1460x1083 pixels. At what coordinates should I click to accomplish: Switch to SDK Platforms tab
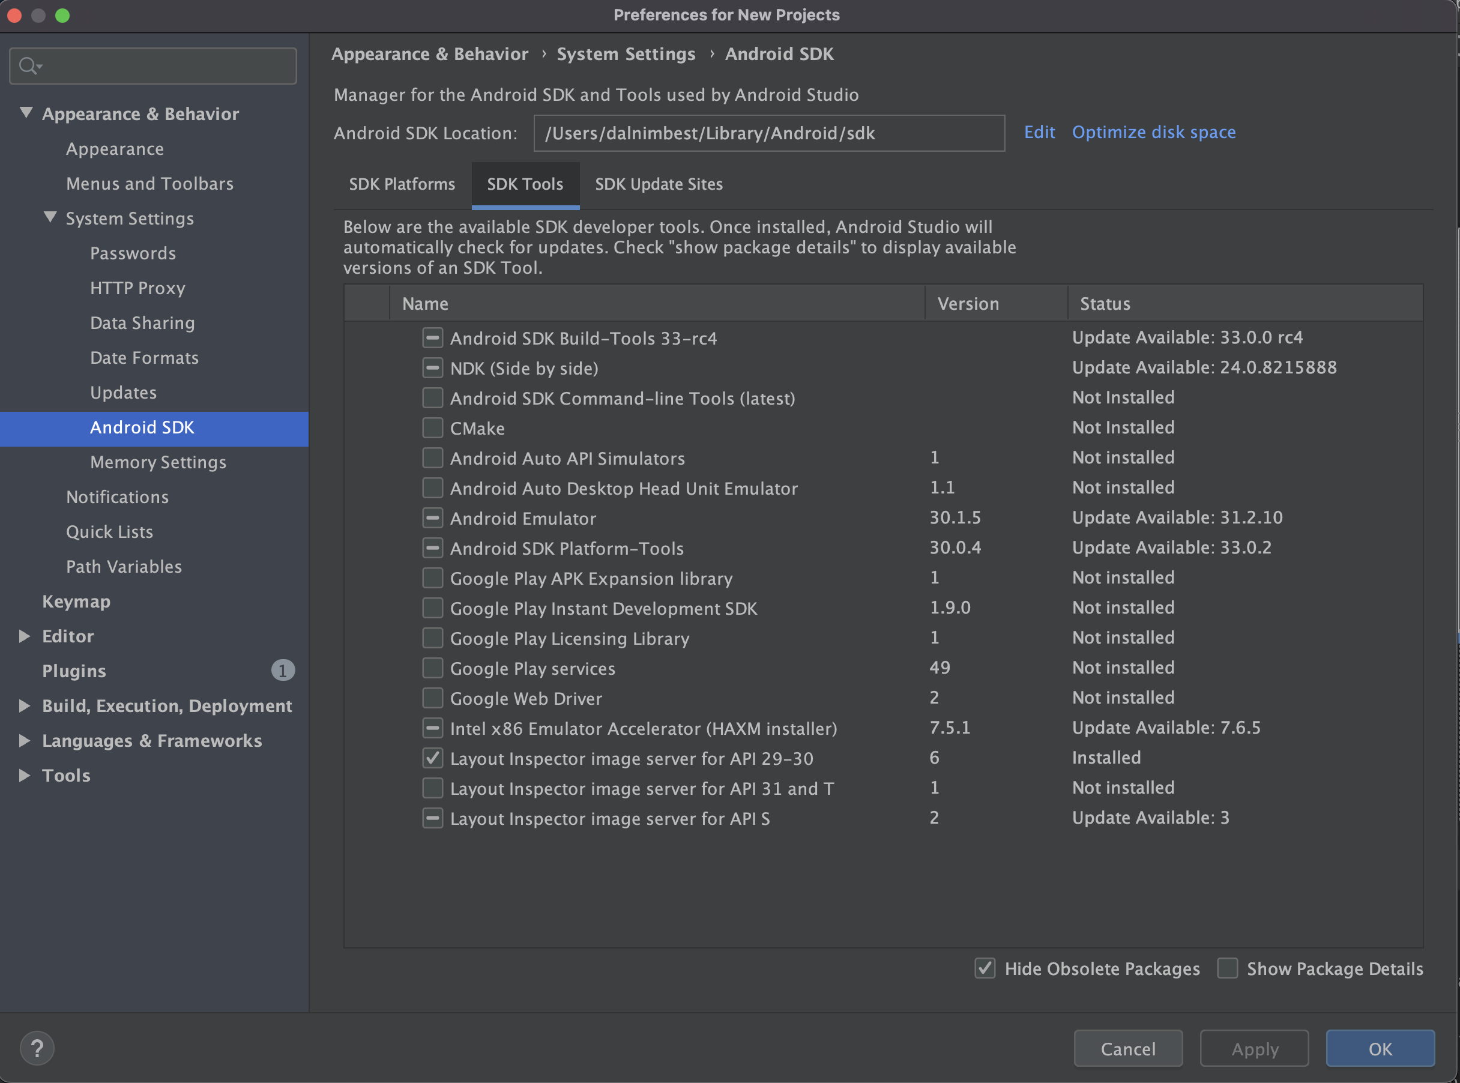402,184
